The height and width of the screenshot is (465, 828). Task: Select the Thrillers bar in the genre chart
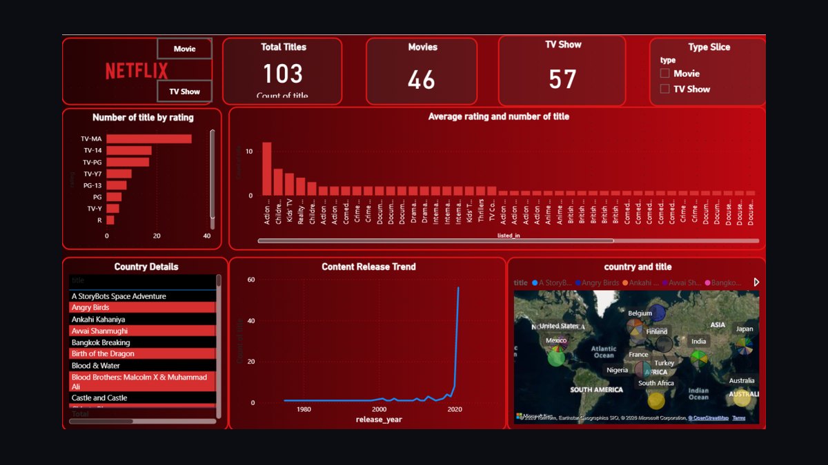click(480, 191)
